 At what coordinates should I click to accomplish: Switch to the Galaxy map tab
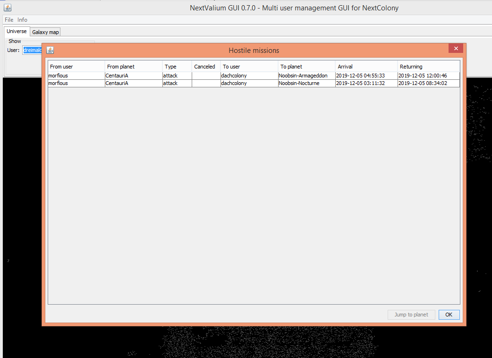coord(45,32)
